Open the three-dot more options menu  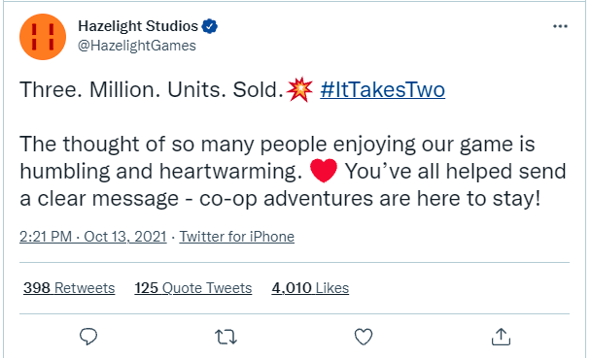560,26
